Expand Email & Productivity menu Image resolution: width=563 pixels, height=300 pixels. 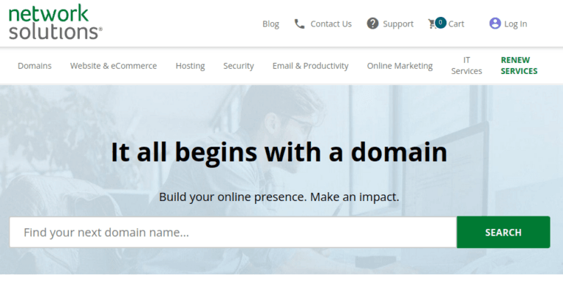[x=310, y=65]
